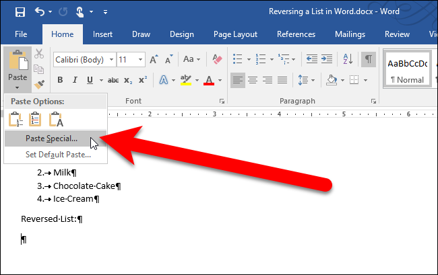Click the Cut scissors icon
438x275 pixels.
(x=39, y=54)
